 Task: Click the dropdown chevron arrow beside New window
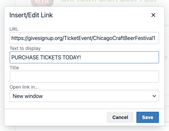(x=154, y=96)
